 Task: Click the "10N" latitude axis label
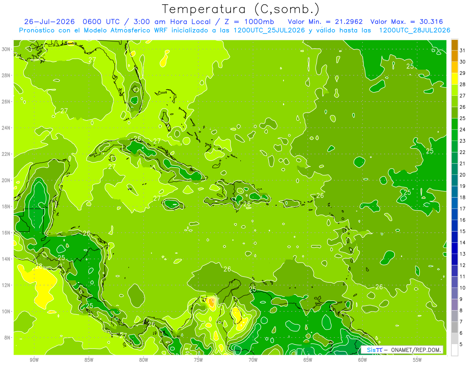(x=6, y=311)
